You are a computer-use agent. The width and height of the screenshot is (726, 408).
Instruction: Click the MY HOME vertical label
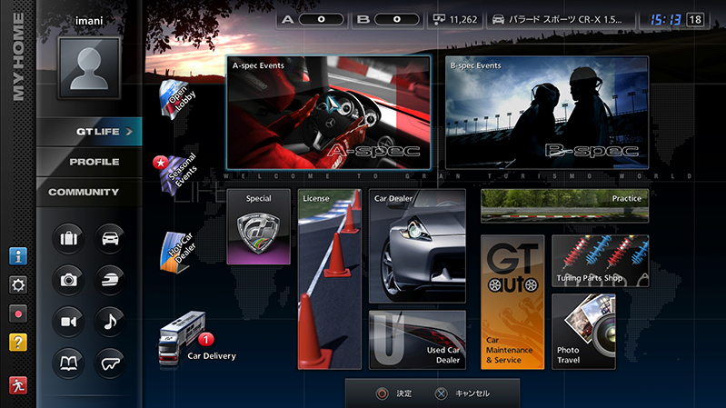click(18, 56)
